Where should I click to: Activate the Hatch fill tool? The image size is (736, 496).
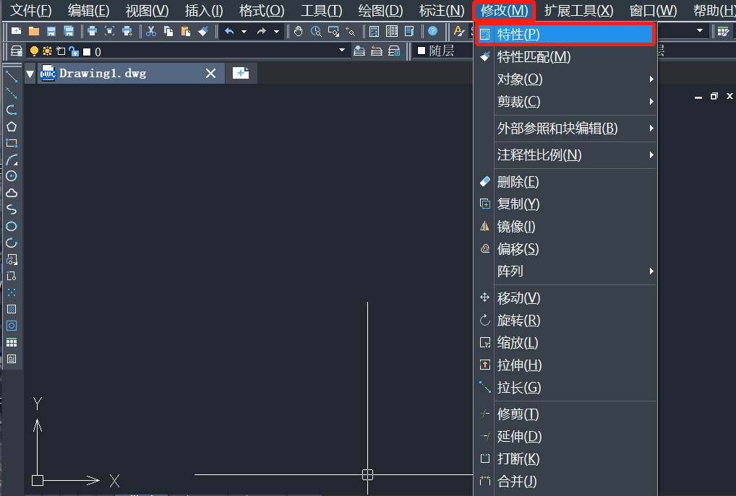pyautogui.click(x=11, y=309)
